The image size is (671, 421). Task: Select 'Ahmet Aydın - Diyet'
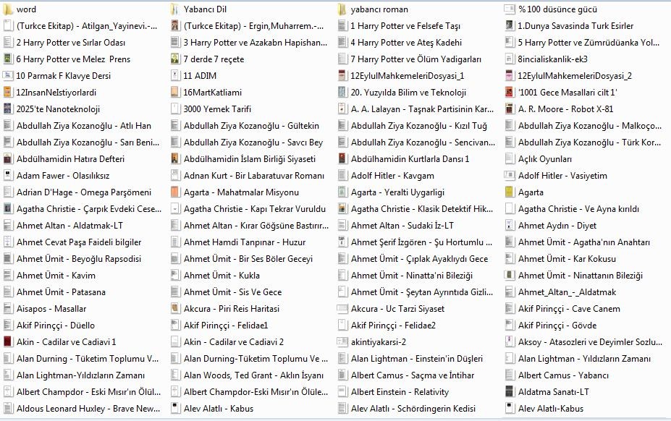557,226
